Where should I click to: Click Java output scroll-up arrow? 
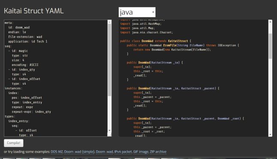tap(270, 22)
